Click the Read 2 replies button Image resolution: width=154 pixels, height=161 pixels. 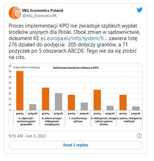click(x=76, y=145)
